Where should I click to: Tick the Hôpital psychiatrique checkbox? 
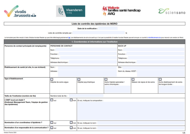coord(79,79)
